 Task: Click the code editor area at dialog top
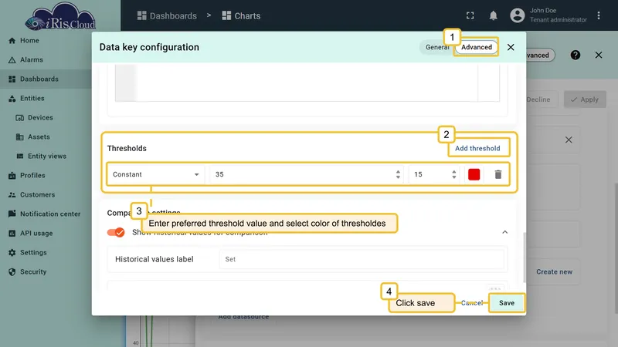click(307, 83)
